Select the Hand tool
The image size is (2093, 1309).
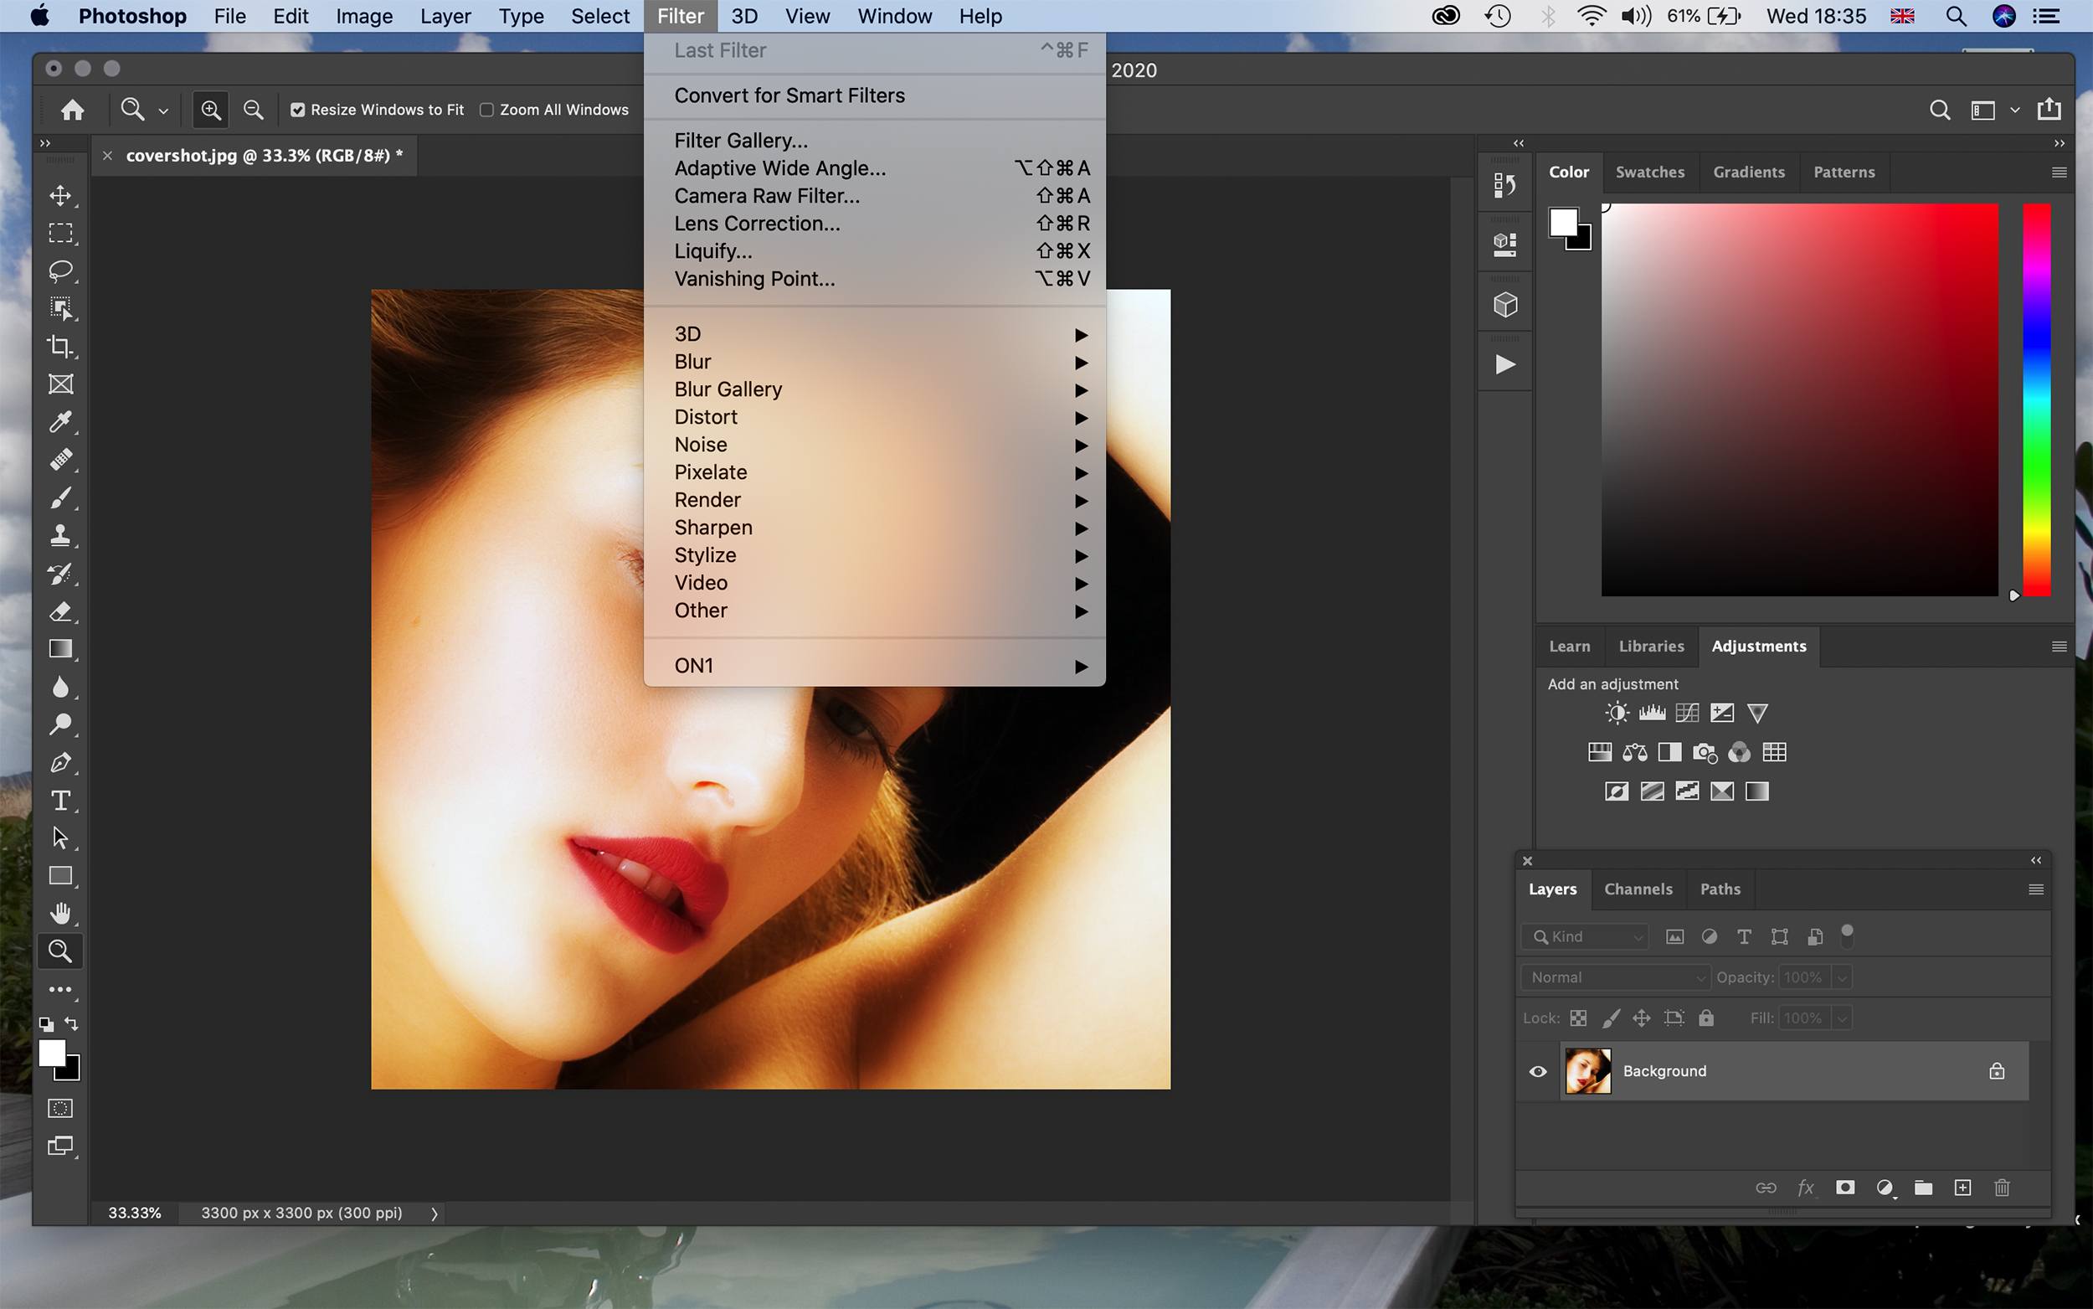pyautogui.click(x=59, y=914)
